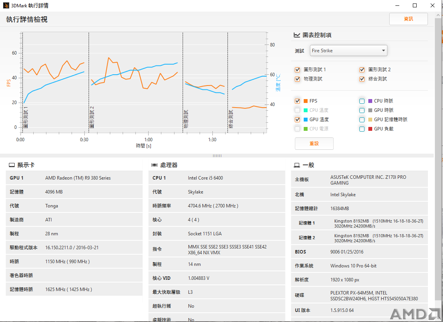Click the 記憶體 1 Kingston 8192MB row
443x322 pixels.
click(359, 223)
